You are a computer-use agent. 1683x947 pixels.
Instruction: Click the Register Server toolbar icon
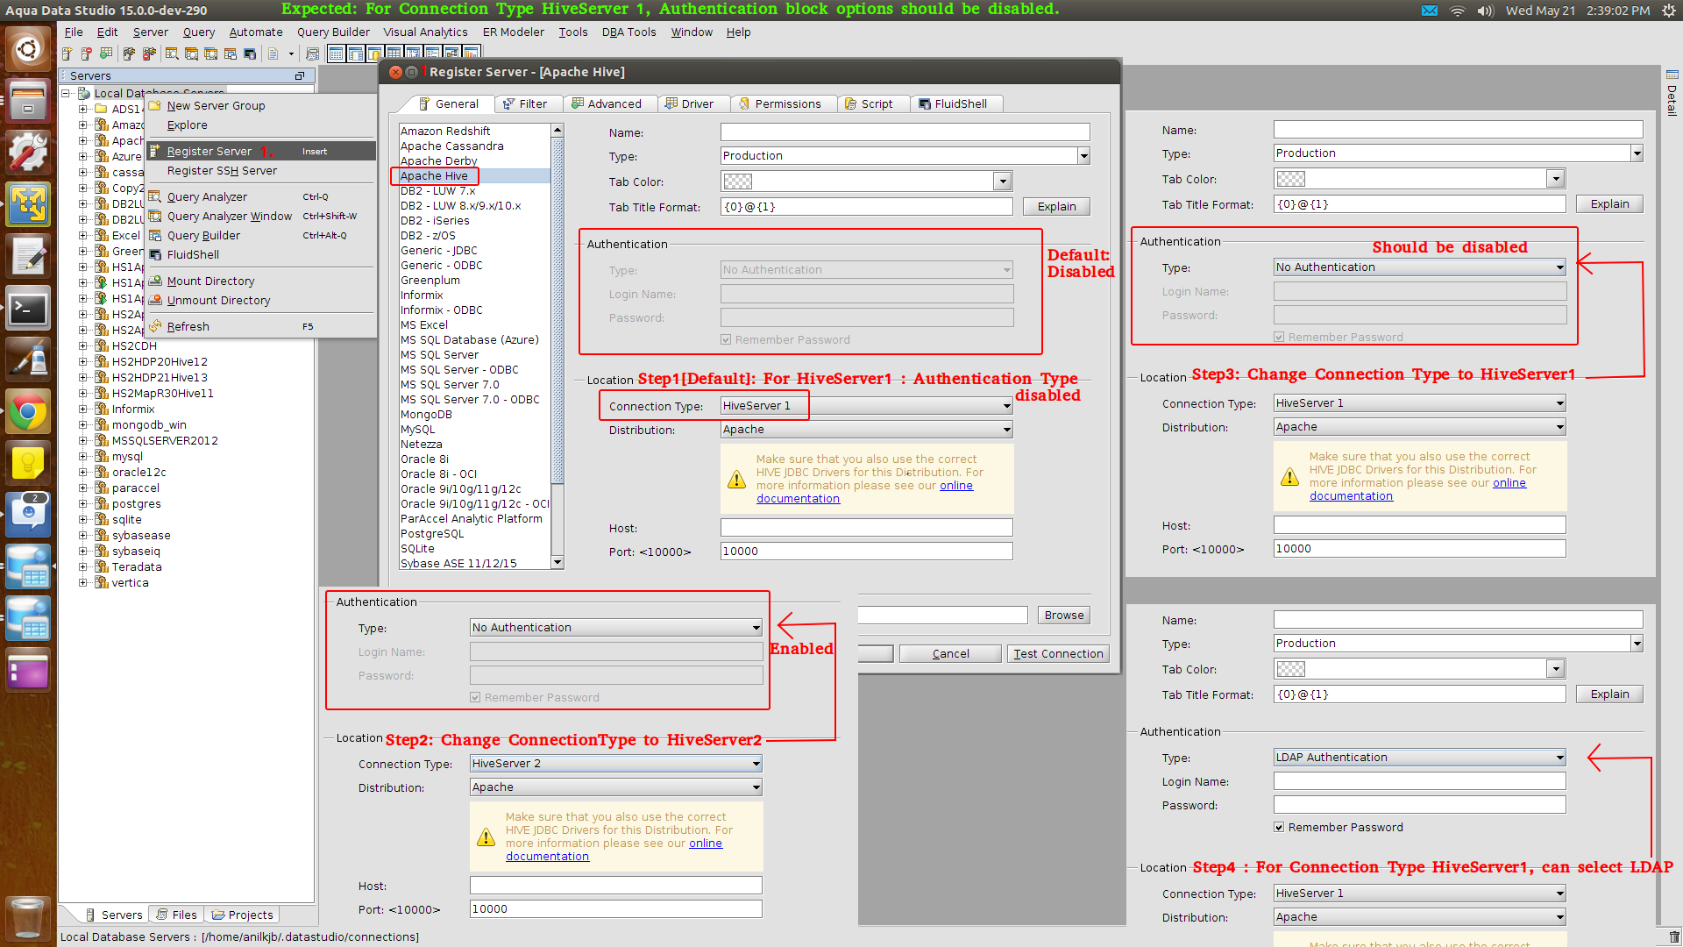[x=67, y=53]
